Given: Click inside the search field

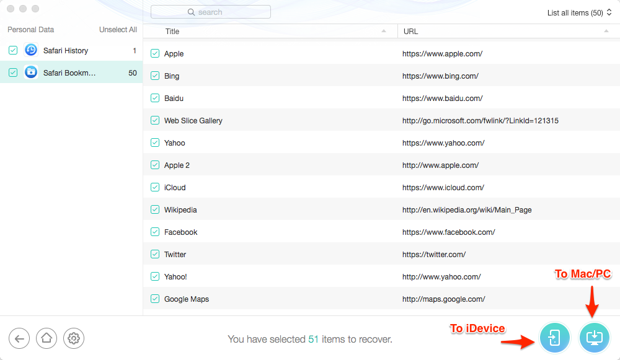Looking at the screenshot, I should 211,12.
